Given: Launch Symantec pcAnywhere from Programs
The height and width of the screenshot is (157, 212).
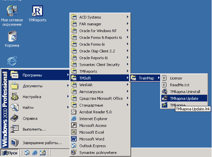Looking at the screenshot, I should [x=100, y=152].
